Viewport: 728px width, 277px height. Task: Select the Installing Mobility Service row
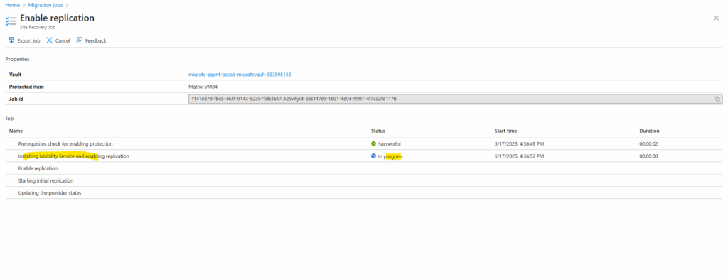pos(363,156)
